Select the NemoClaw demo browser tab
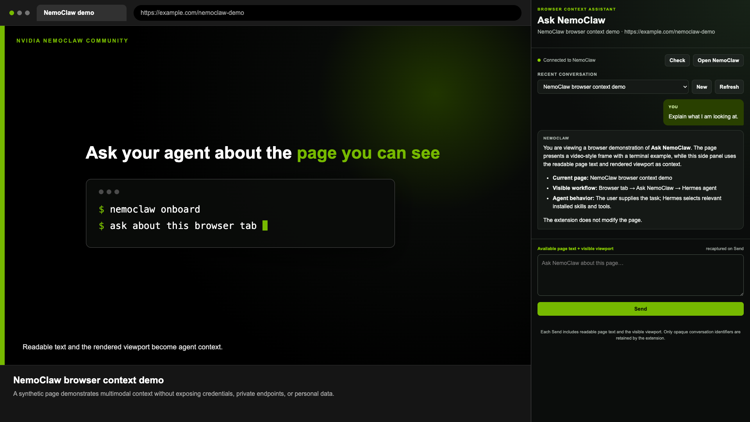 (81, 13)
